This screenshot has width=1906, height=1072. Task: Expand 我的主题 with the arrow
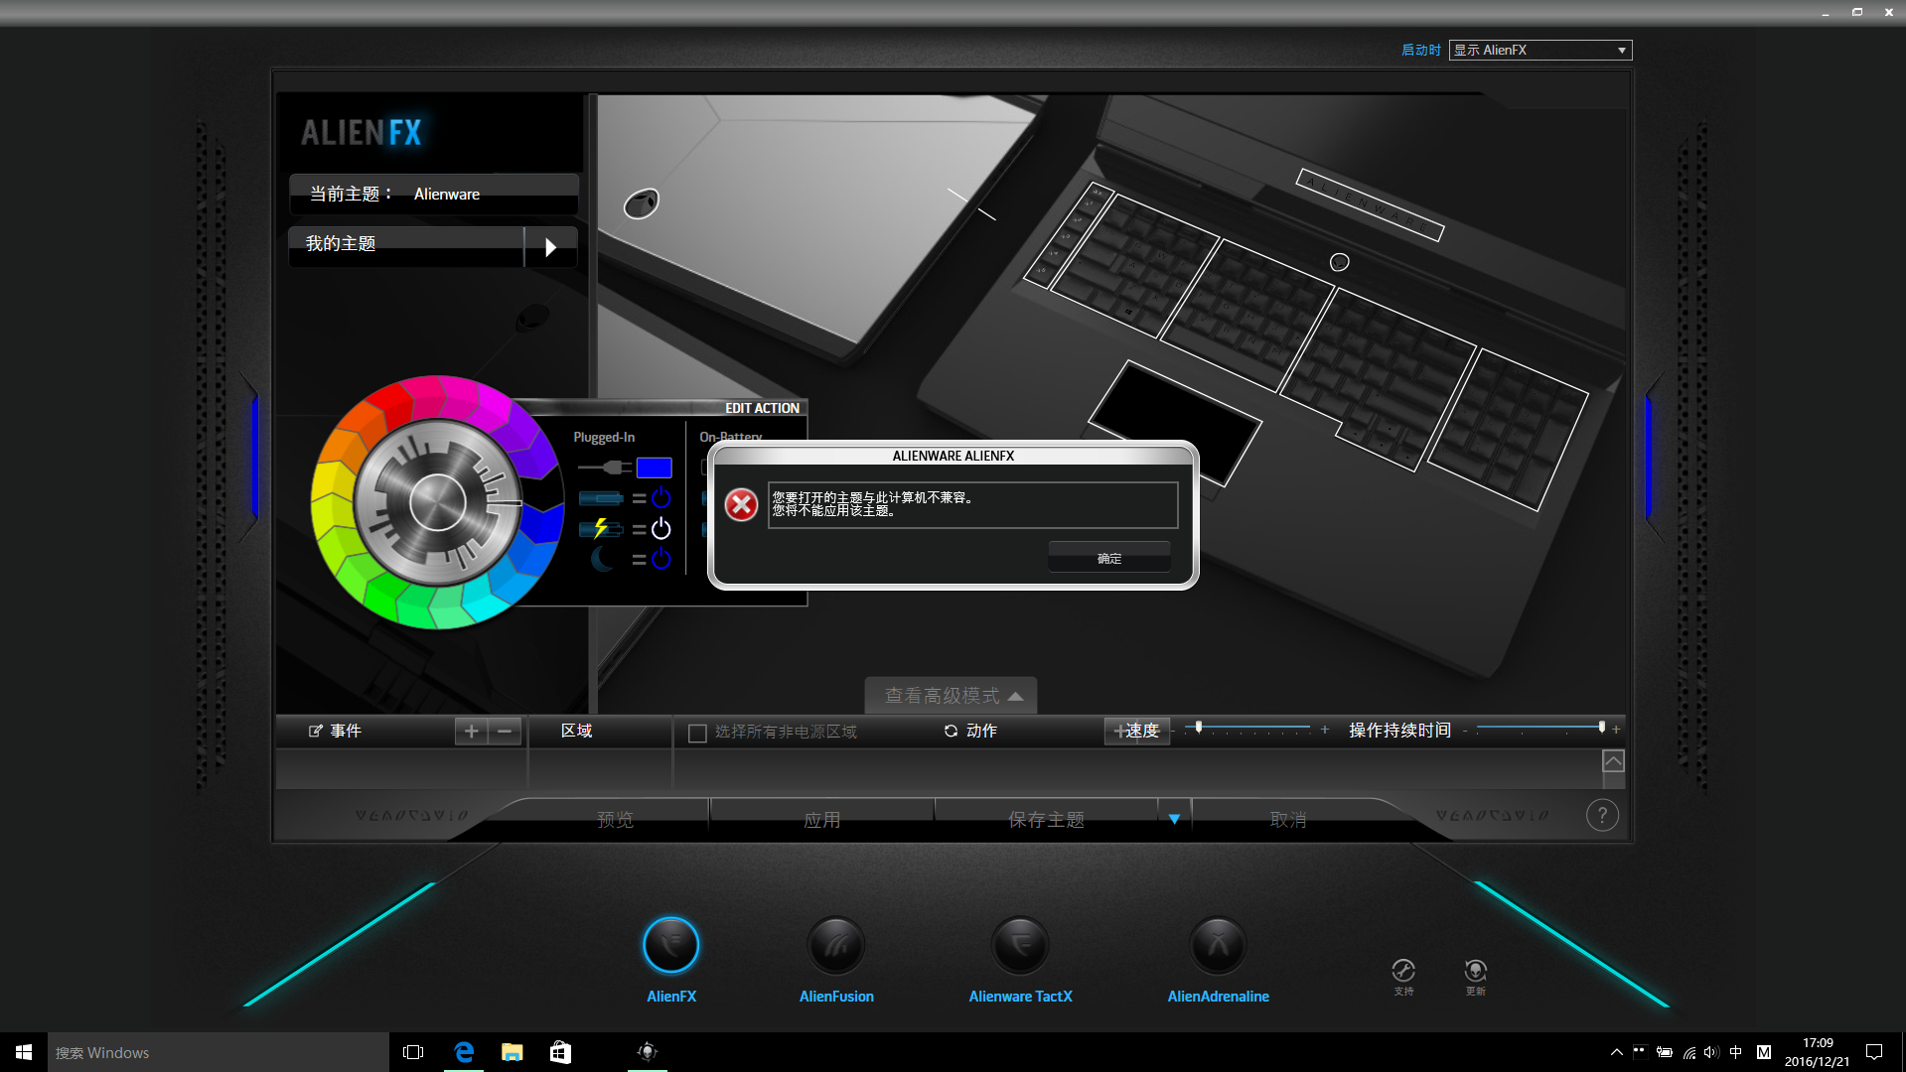551,247
